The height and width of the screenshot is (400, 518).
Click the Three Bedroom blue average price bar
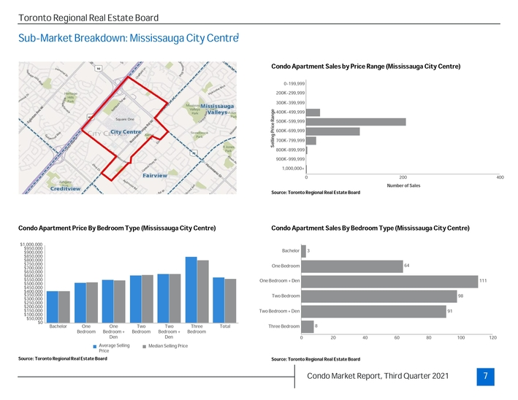point(191,289)
